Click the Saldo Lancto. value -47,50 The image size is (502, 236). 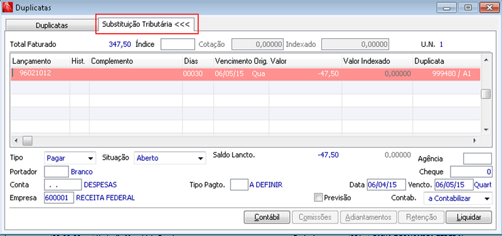click(x=328, y=155)
